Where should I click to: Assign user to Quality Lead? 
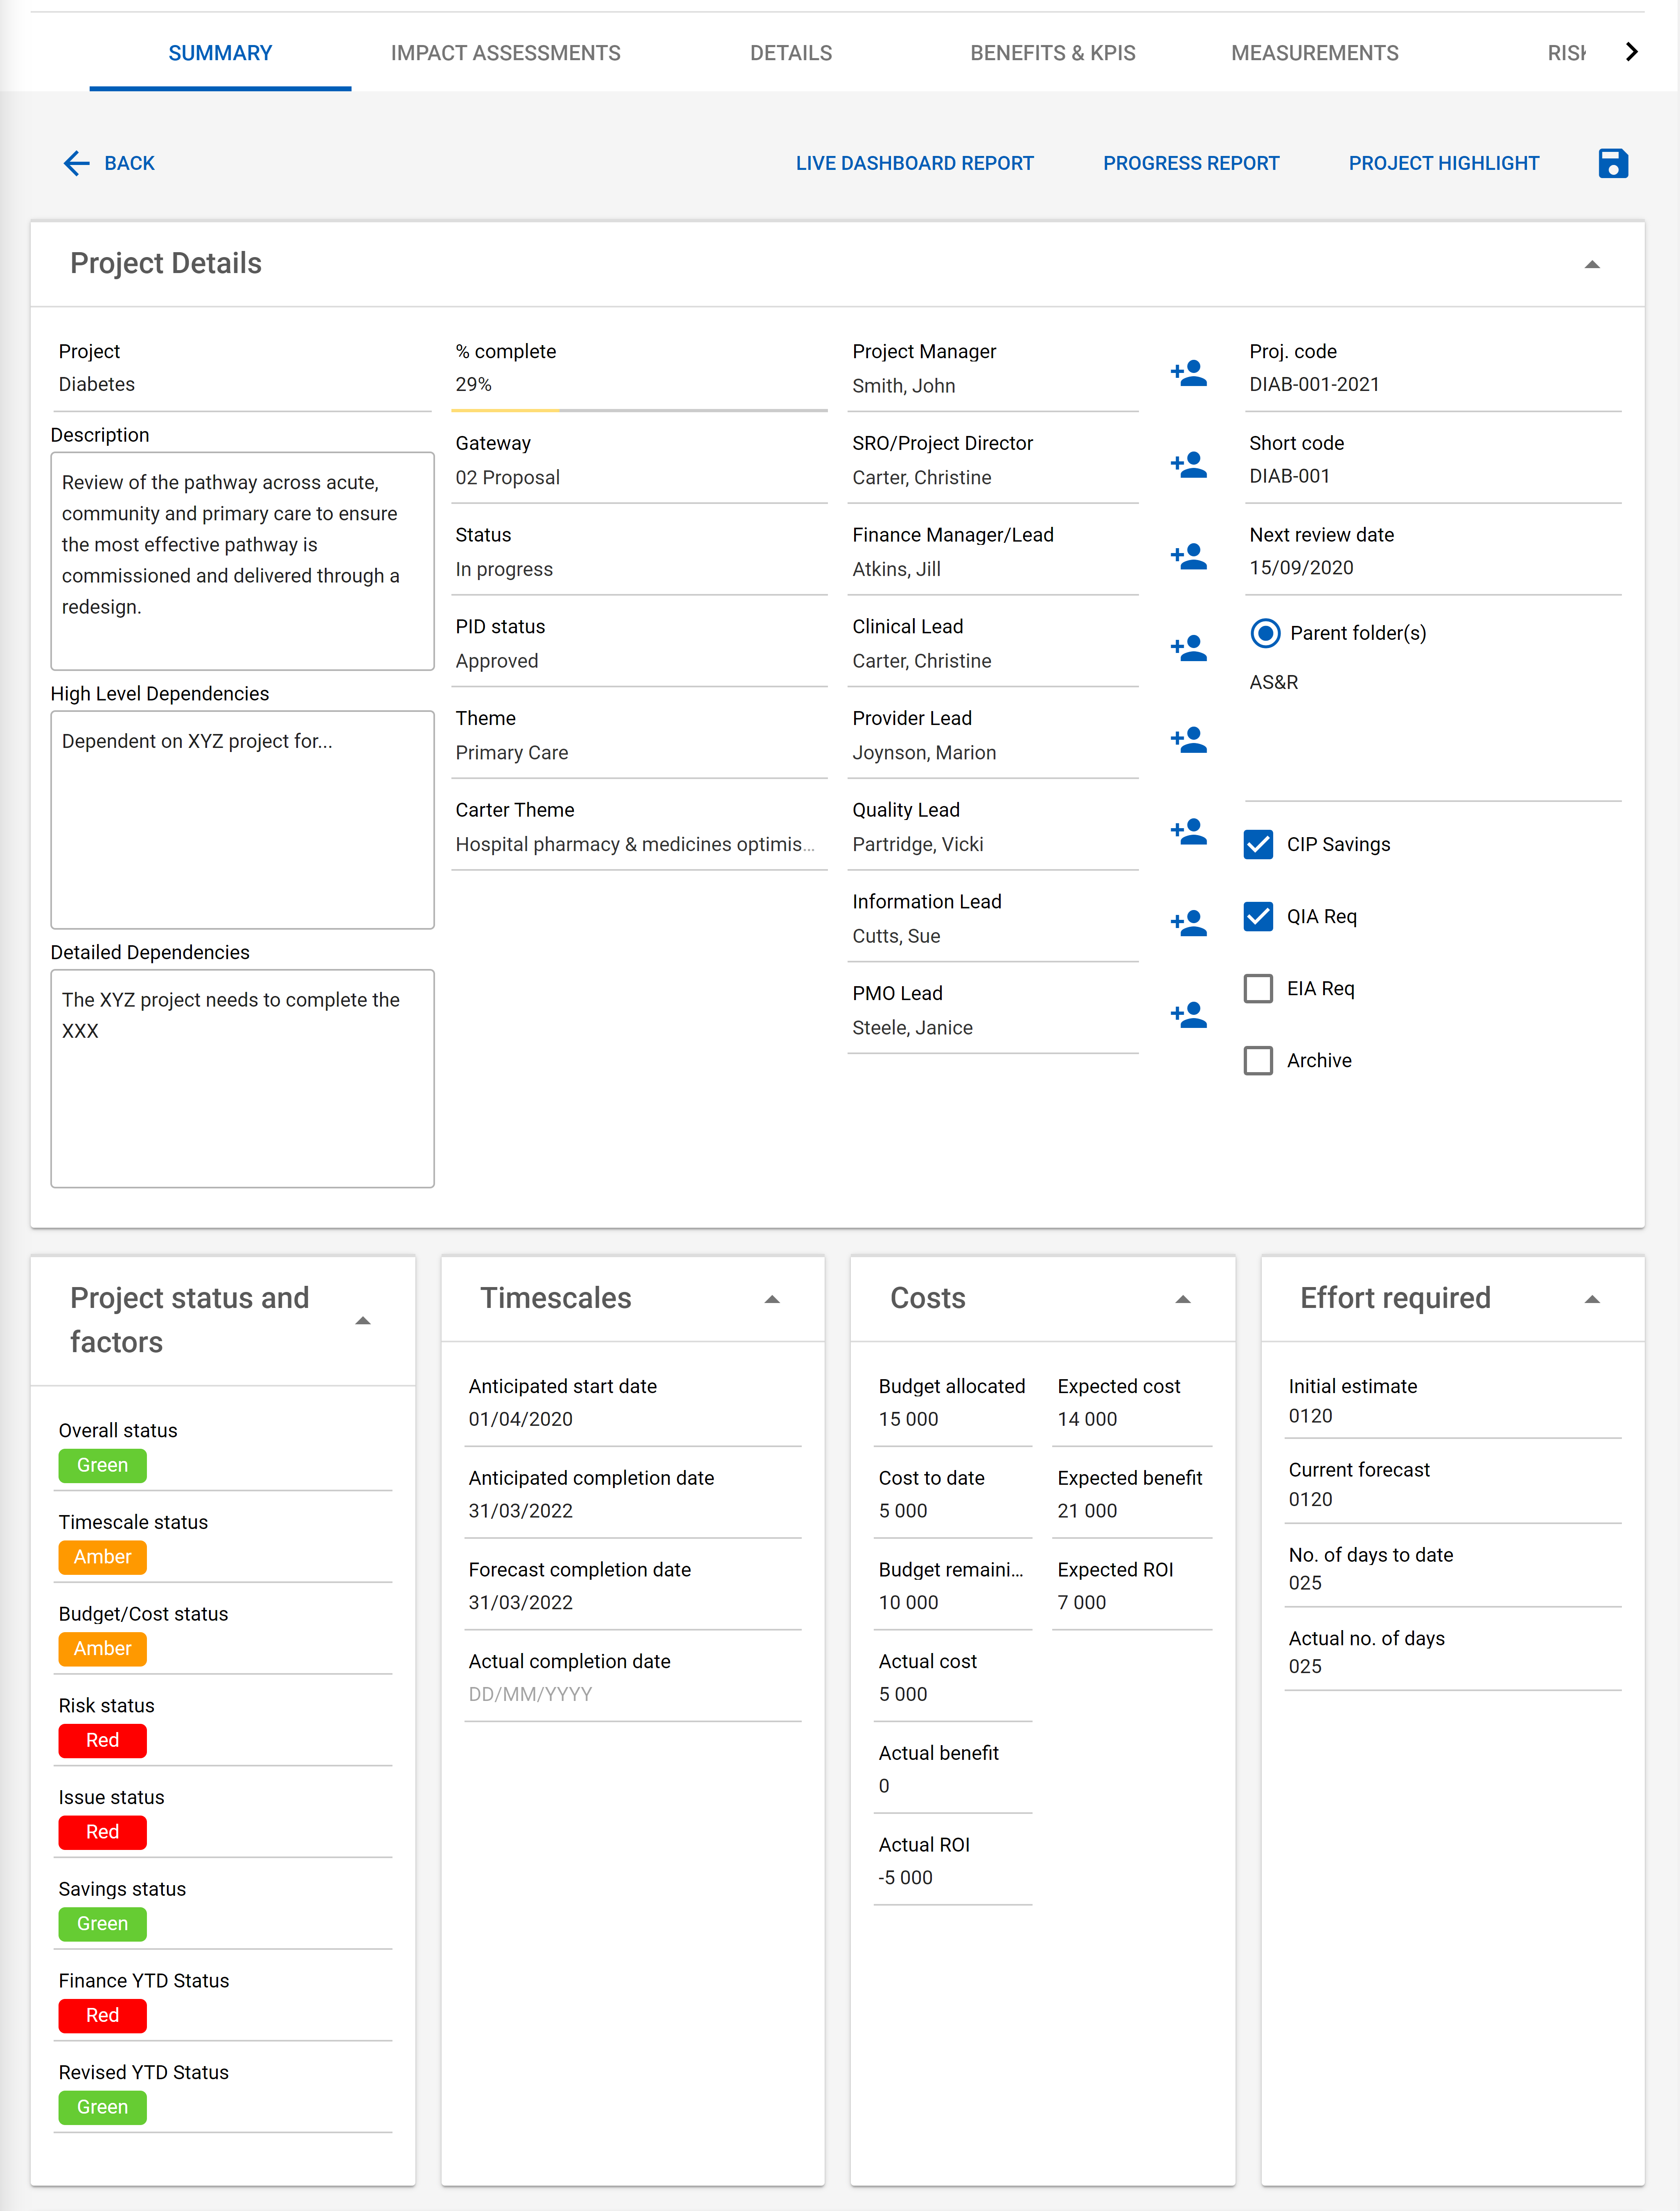(1188, 832)
